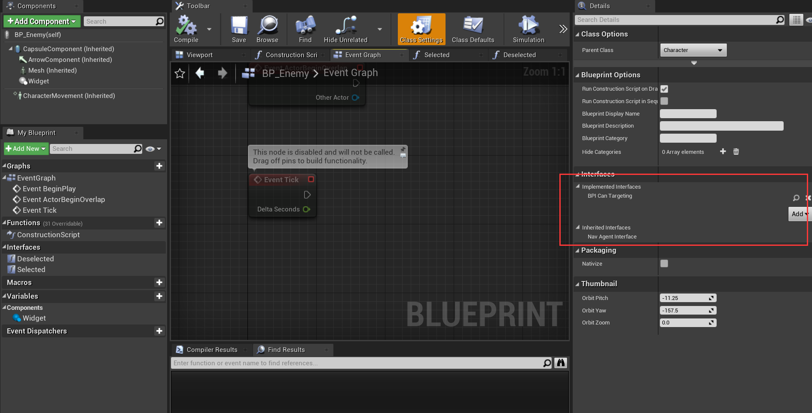The width and height of the screenshot is (812, 413).
Task: Bookmark graph with star icon
Action: click(180, 73)
